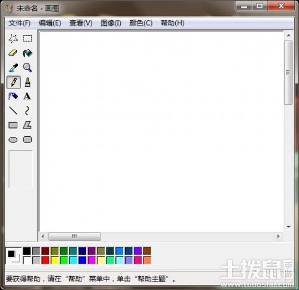Activate the Fill With Color bucket

[28, 53]
